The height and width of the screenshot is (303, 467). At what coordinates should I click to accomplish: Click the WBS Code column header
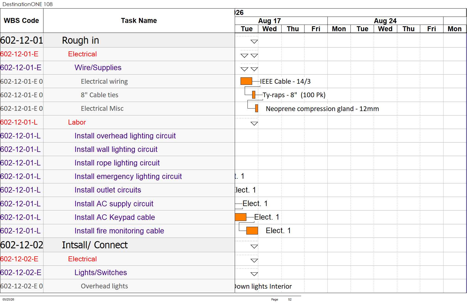pyautogui.click(x=22, y=21)
